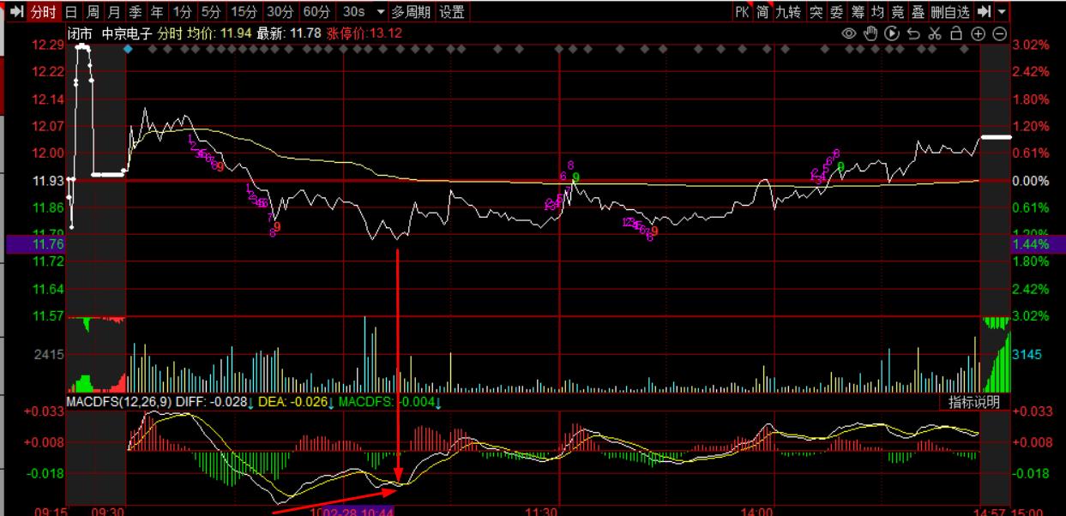1066x516 pixels.
Task: Toggle the 九转 indicator overlay
Action: click(787, 12)
